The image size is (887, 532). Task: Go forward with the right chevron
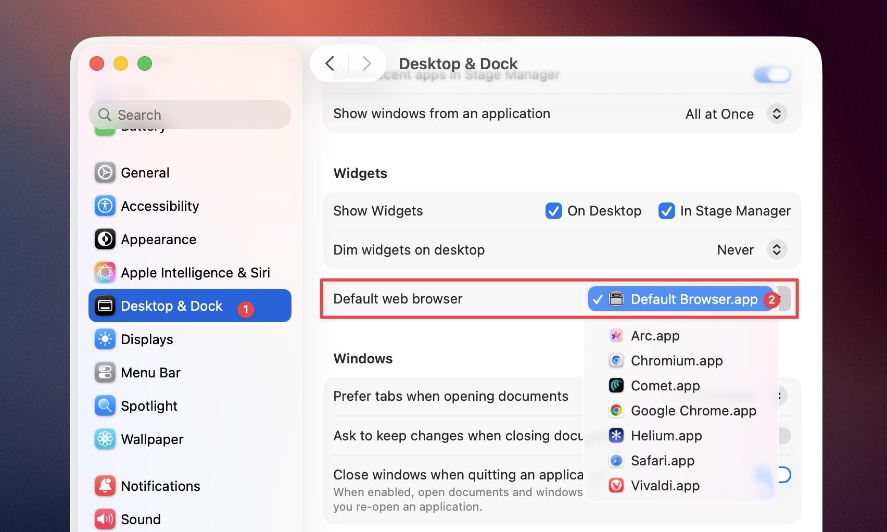pos(367,64)
